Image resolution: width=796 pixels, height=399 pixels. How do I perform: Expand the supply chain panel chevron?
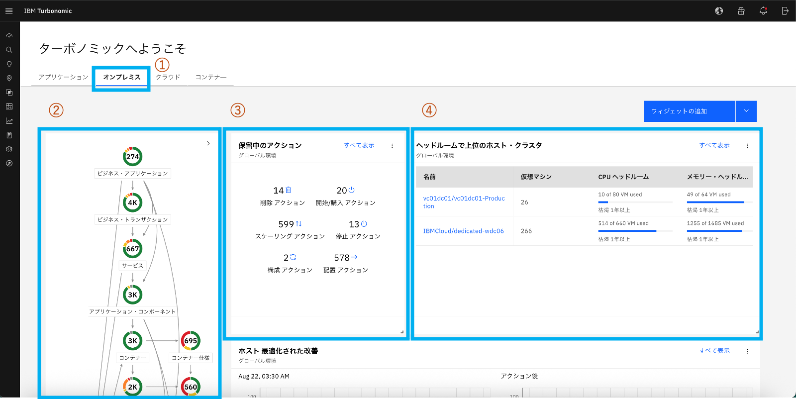tap(208, 143)
